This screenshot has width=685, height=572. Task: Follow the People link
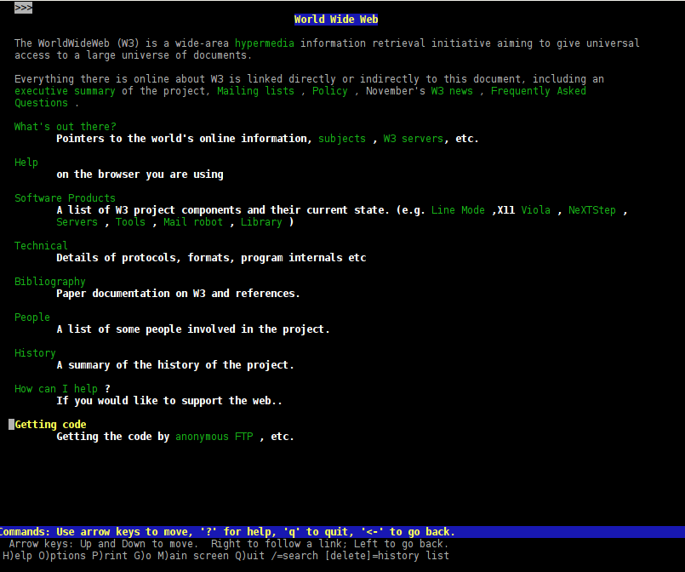[x=32, y=317]
